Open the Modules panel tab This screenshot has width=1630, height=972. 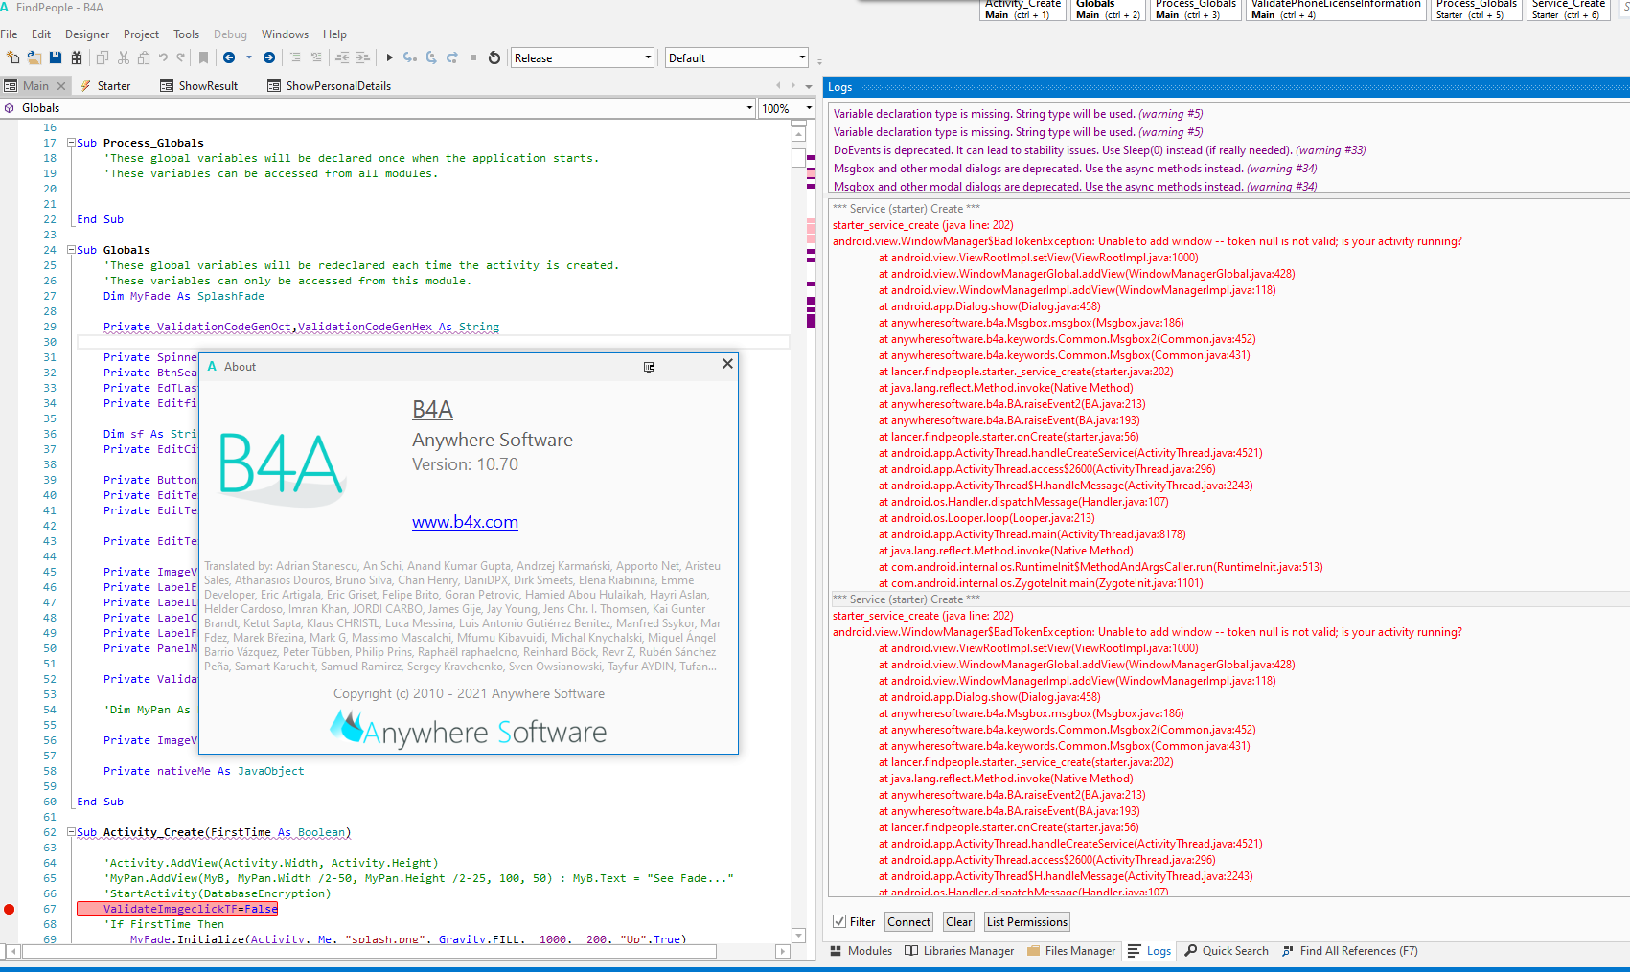(861, 951)
